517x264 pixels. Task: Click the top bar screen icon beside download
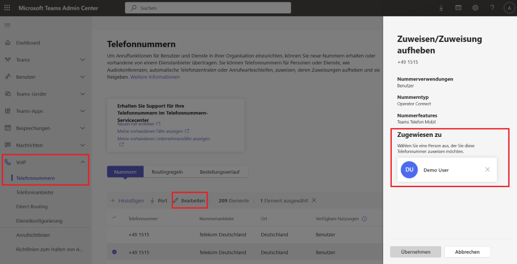[458, 7]
